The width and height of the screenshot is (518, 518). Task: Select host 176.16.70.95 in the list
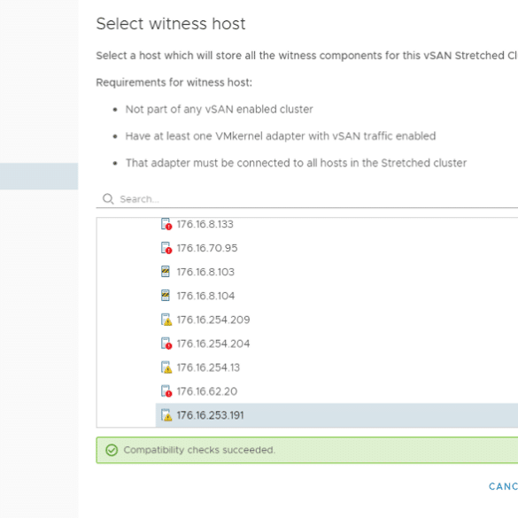tap(207, 248)
